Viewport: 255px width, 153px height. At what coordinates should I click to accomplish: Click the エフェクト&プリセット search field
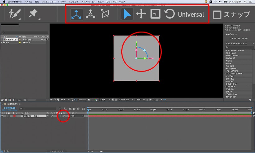[239, 47]
